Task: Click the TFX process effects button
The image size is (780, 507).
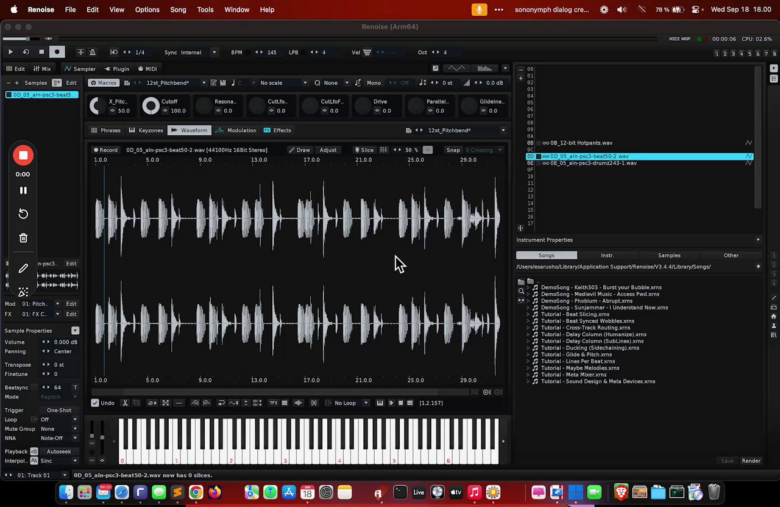Action: (273, 403)
